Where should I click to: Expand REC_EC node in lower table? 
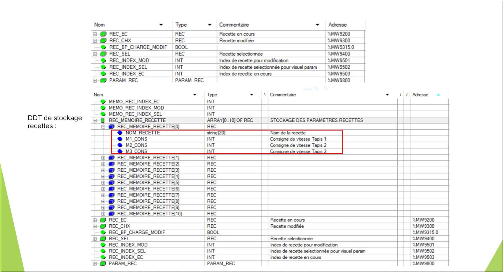coord(95,220)
